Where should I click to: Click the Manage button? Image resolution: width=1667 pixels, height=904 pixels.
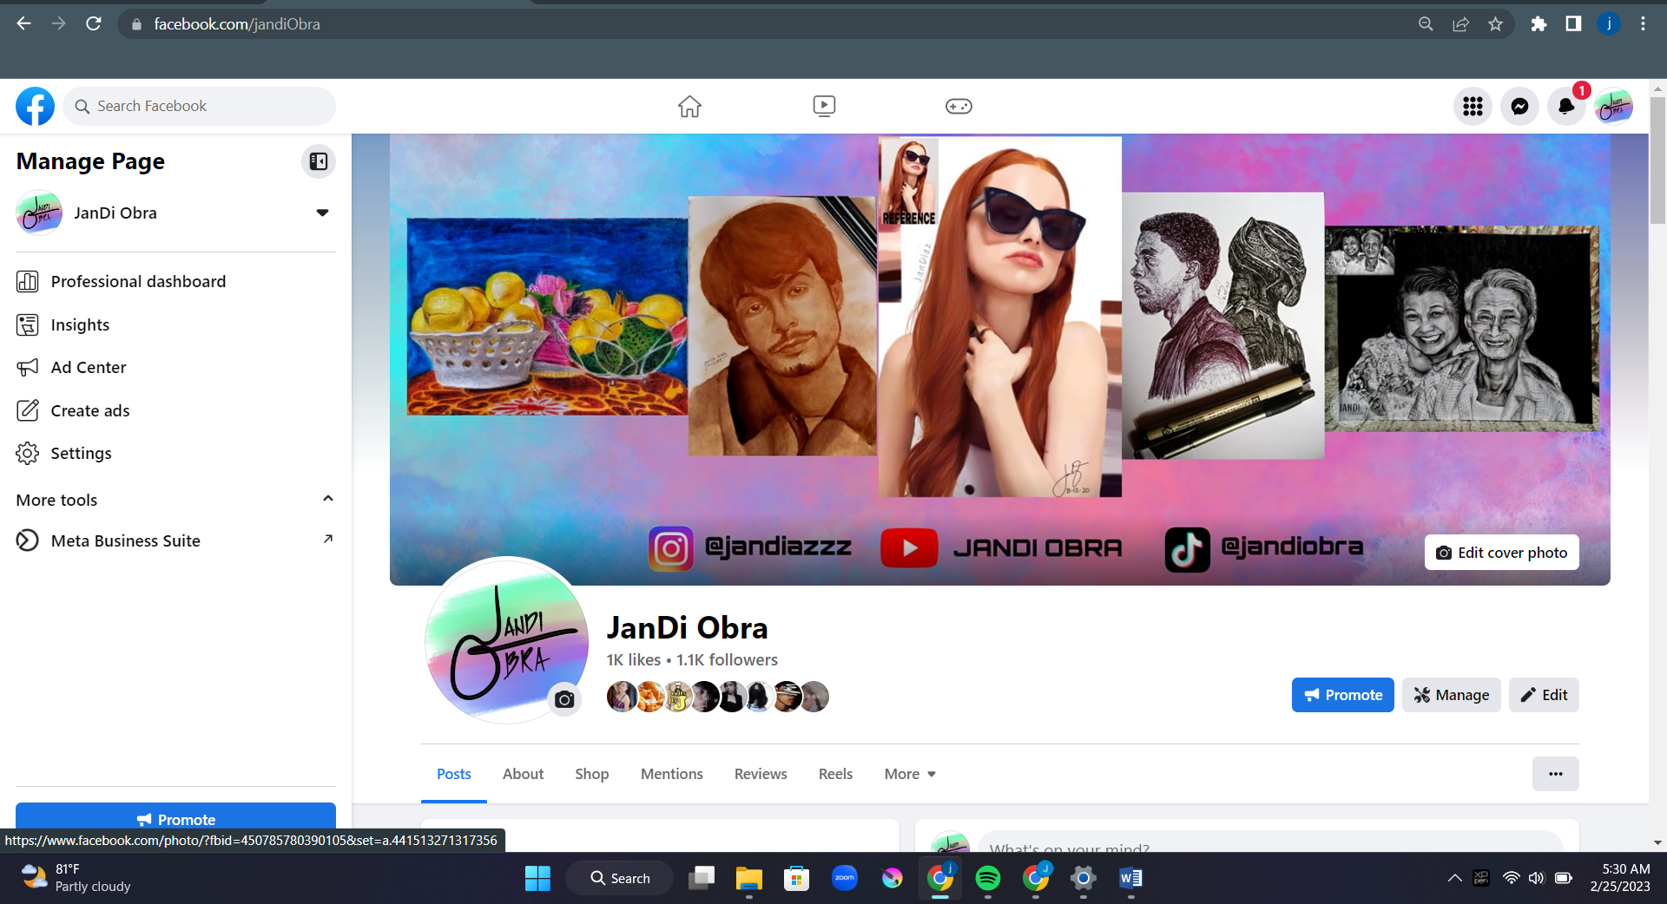click(1451, 695)
